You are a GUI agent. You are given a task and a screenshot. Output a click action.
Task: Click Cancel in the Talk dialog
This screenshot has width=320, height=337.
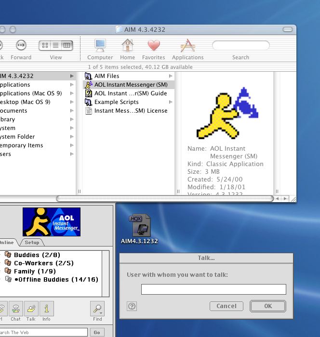[x=227, y=306]
